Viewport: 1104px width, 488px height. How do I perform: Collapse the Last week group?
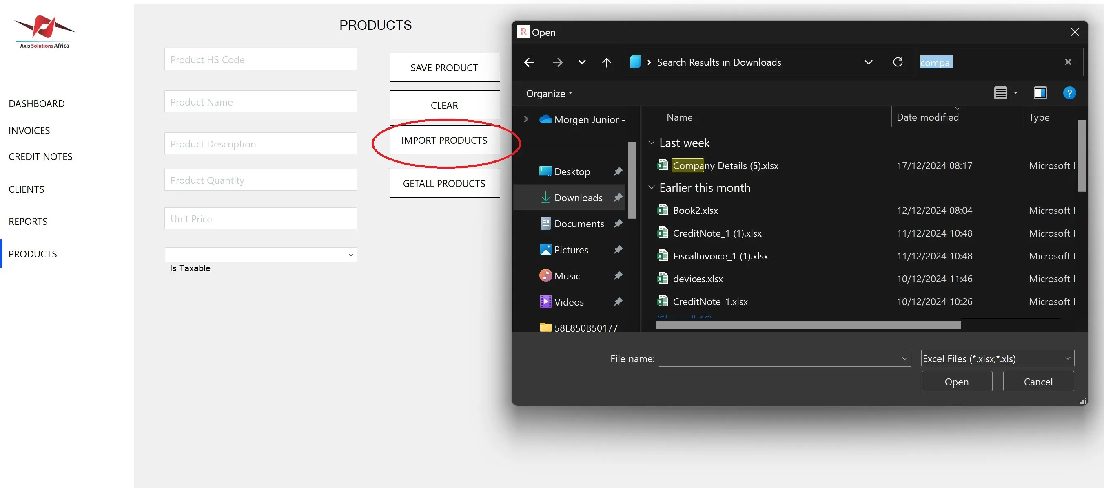pyautogui.click(x=652, y=143)
